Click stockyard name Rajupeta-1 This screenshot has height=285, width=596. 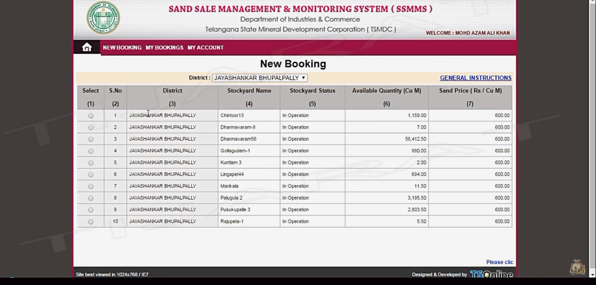pyautogui.click(x=232, y=221)
